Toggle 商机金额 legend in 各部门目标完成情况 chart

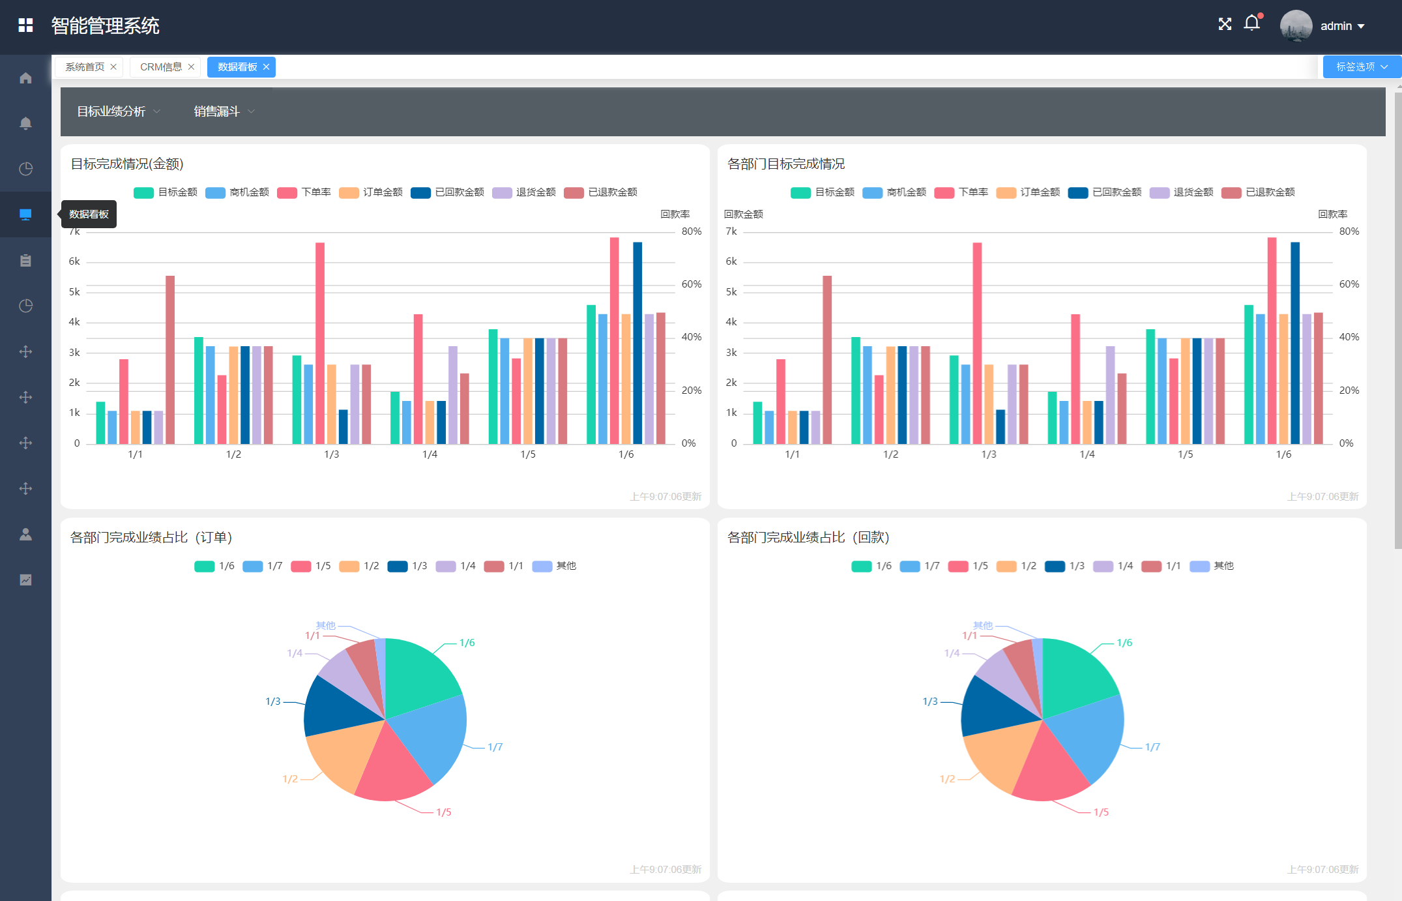(894, 192)
